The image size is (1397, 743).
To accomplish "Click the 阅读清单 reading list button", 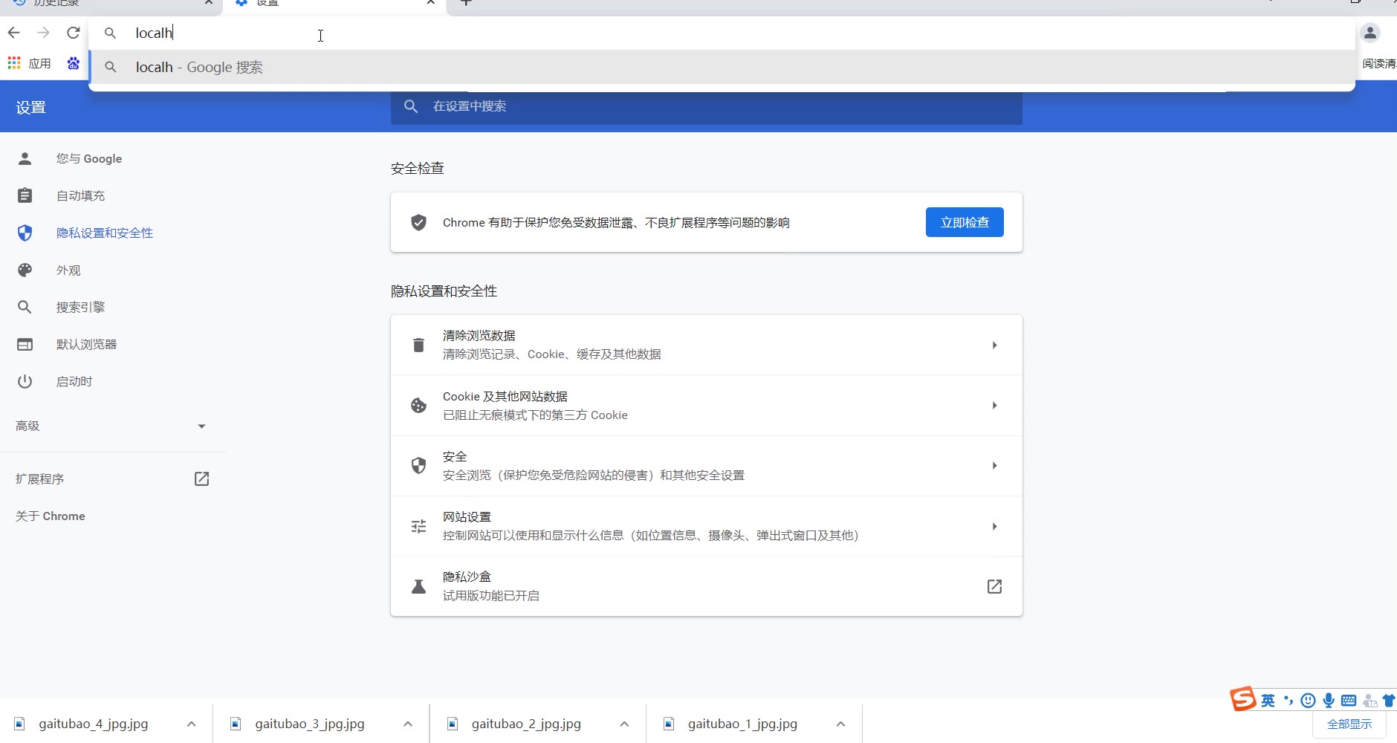I will point(1379,63).
